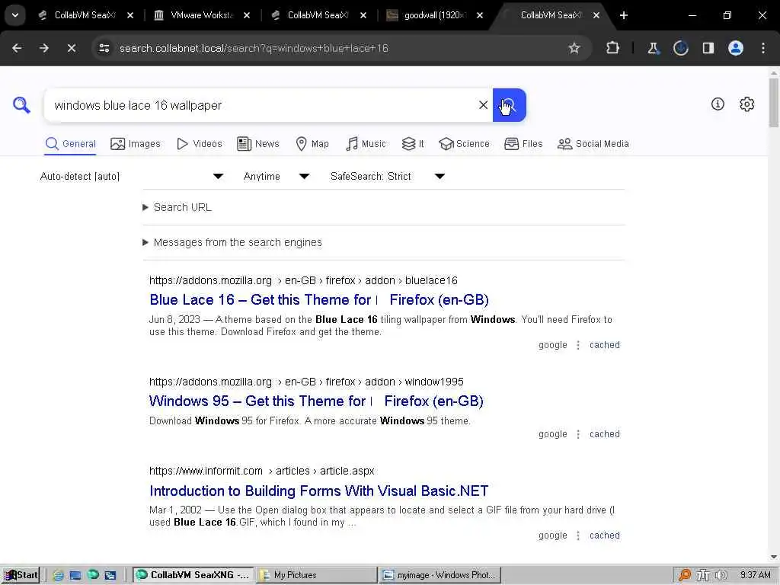Select the Videos search category
This screenshot has width=780, height=585.
(200, 144)
